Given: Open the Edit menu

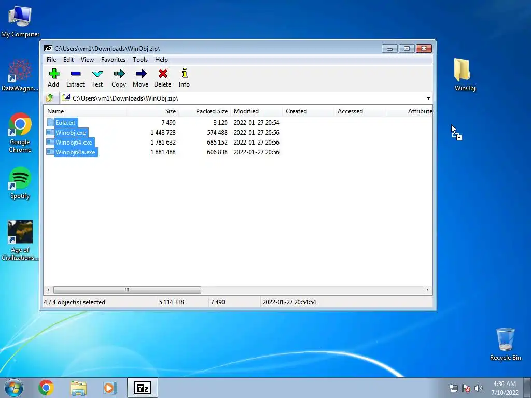Looking at the screenshot, I should pyautogui.click(x=68, y=60).
